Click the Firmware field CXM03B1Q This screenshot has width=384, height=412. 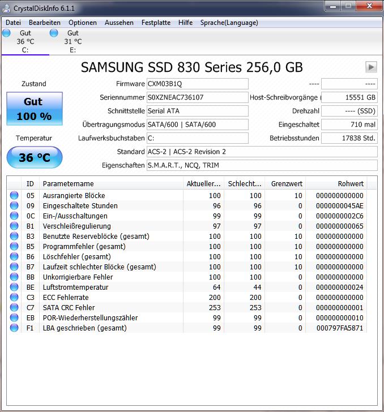coord(198,84)
